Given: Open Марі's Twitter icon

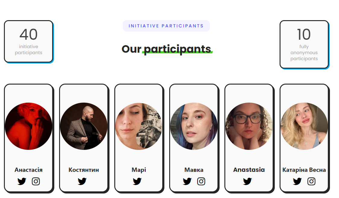Looking at the screenshot, I should pyautogui.click(x=137, y=181).
